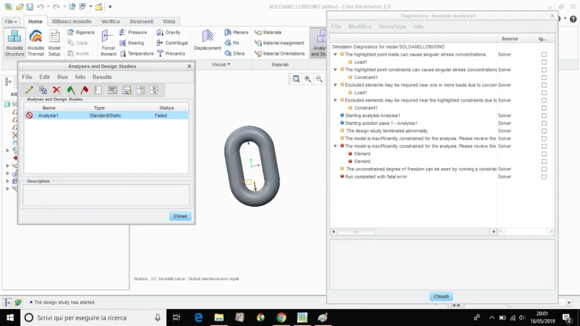The image size is (580, 326).
Task: Tick the Starting solution pass 1 checkbox
Action: coord(544,123)
